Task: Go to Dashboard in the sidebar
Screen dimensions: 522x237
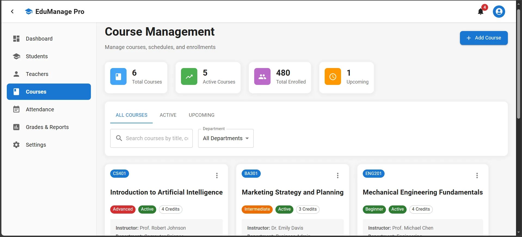Action: [49, 39]
